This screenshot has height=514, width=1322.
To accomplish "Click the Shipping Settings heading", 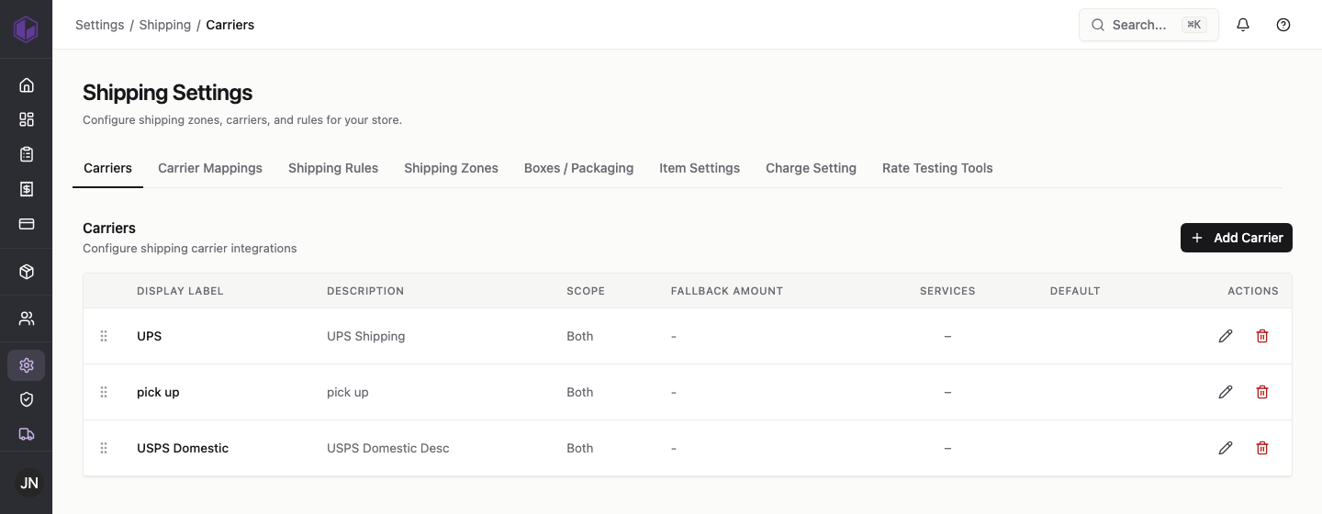I will tap(167, 93).
